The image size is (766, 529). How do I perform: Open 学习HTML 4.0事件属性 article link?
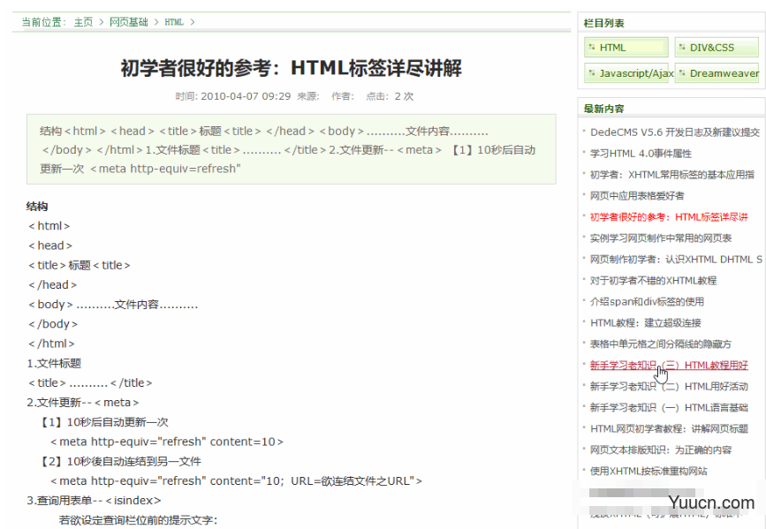point(641,154)
